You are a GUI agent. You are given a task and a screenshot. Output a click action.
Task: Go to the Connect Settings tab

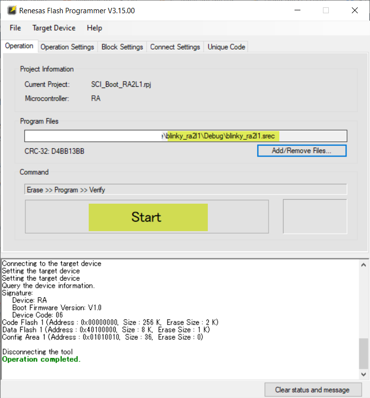point(175,47)
